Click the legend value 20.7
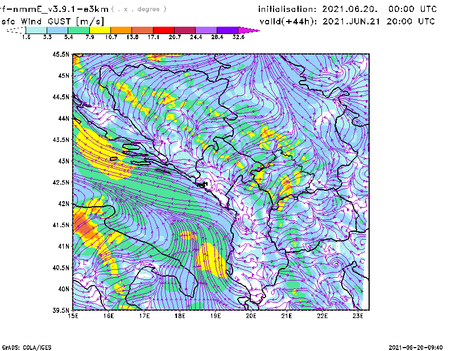This screenshot has width=455, height=351. tap(175, 37)
